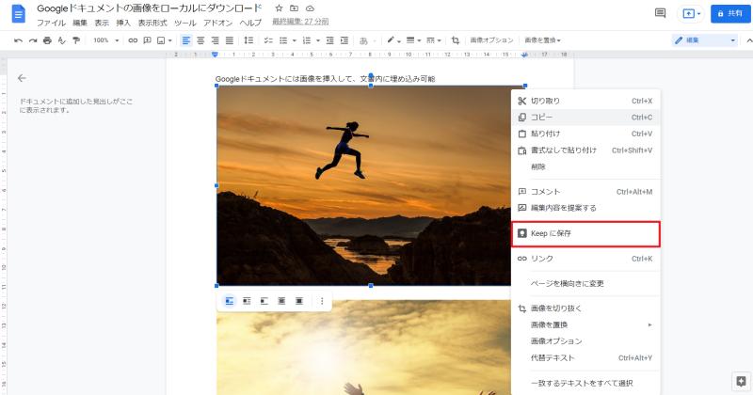Open the 挿入 menu
Screen dimensions: 753x395
(x=123, y=22)
